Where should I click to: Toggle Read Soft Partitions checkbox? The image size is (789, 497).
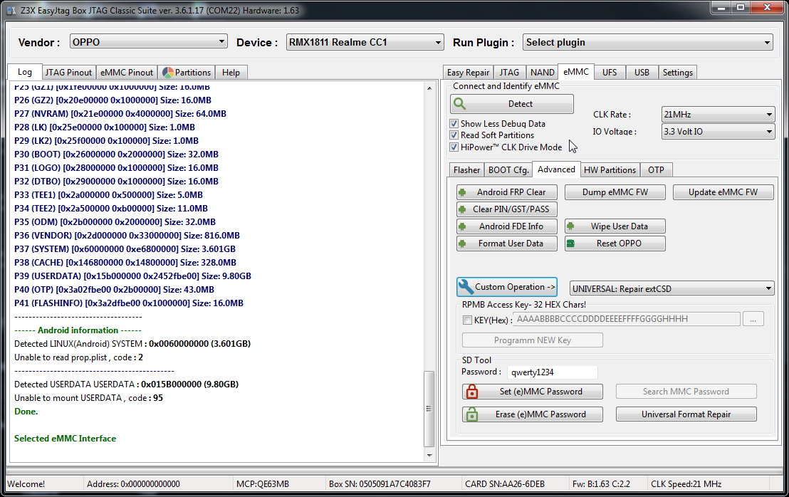pos(454,135)
